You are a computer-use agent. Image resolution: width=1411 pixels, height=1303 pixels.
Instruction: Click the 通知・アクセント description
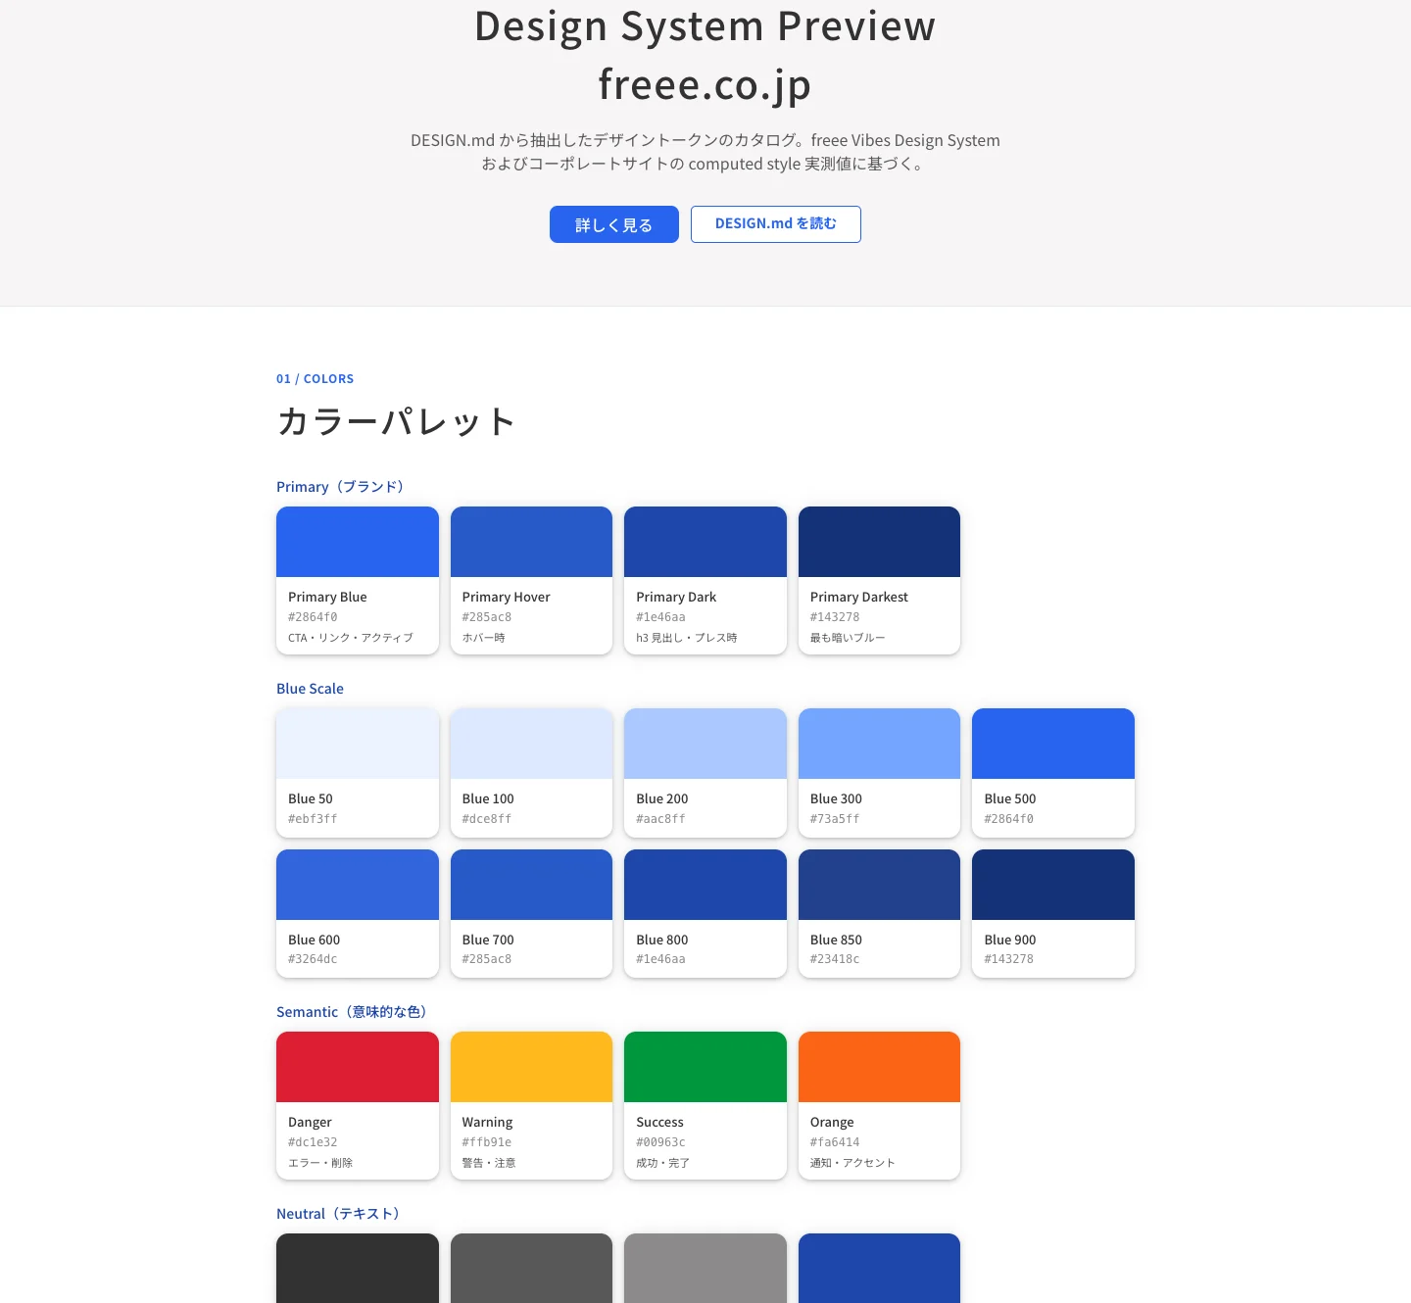[x=852, y=1163]
